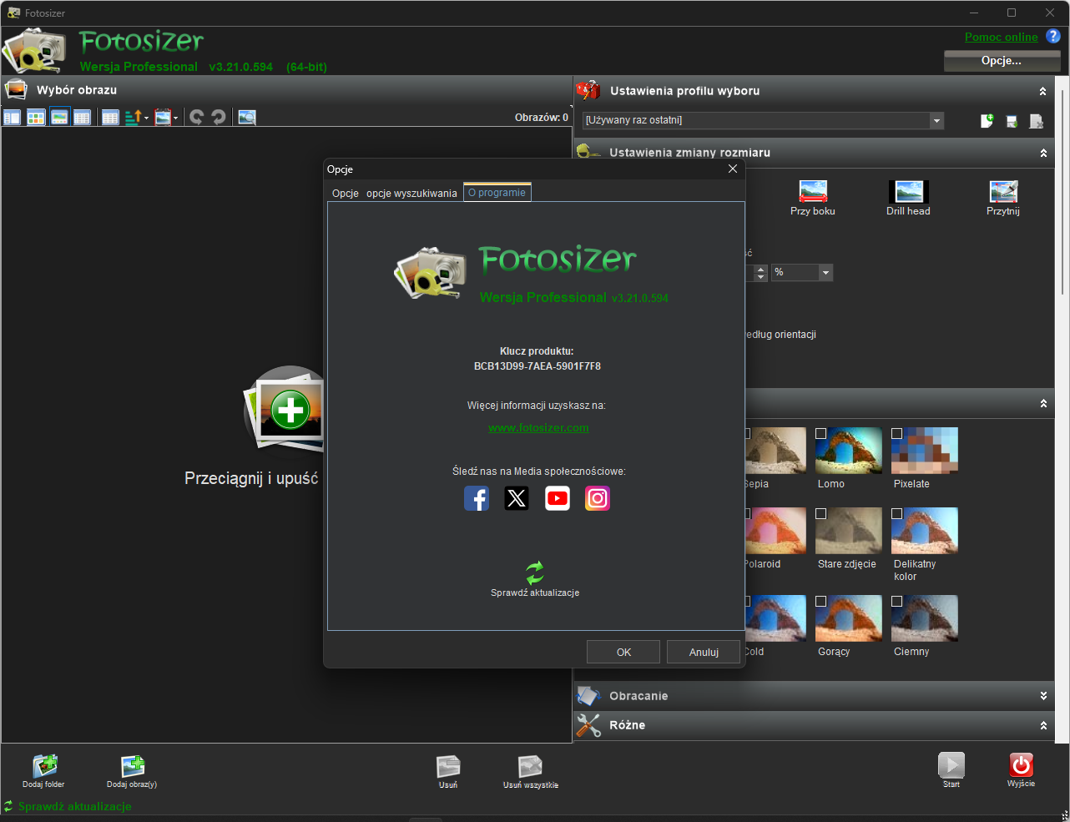Switch to the colored thumbnail grid view
This screenshot has height=822, width=1070.
tap(36, 118)
